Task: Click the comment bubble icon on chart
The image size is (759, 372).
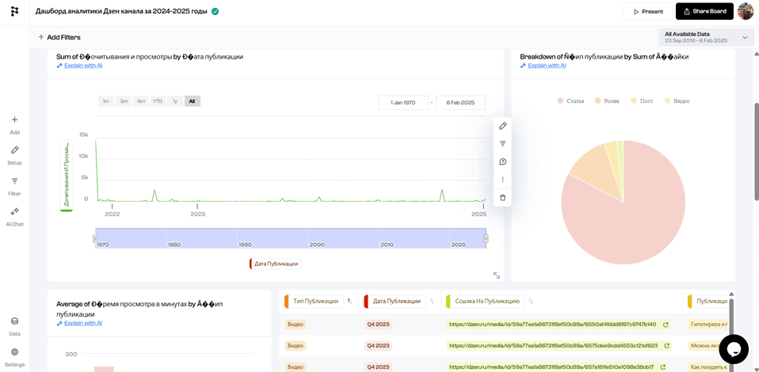Action: [x=502, y=161]
